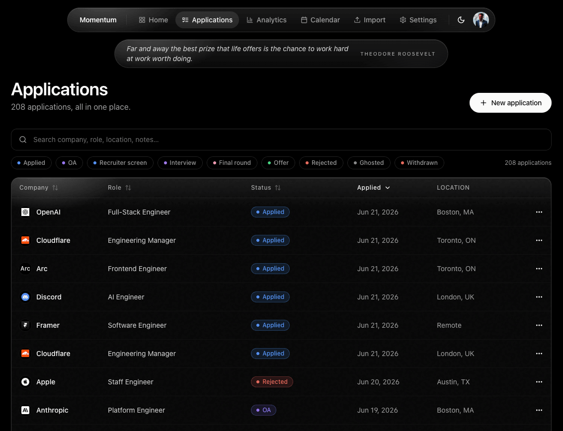Select the Applications tab

pos(207,20)
